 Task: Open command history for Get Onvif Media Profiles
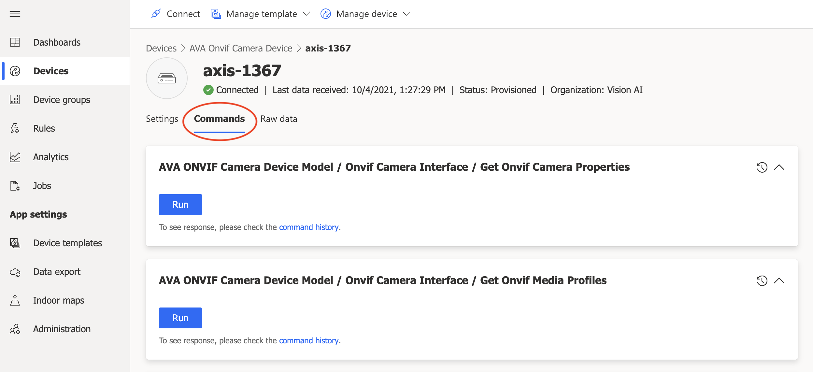[x=762, y=281]
